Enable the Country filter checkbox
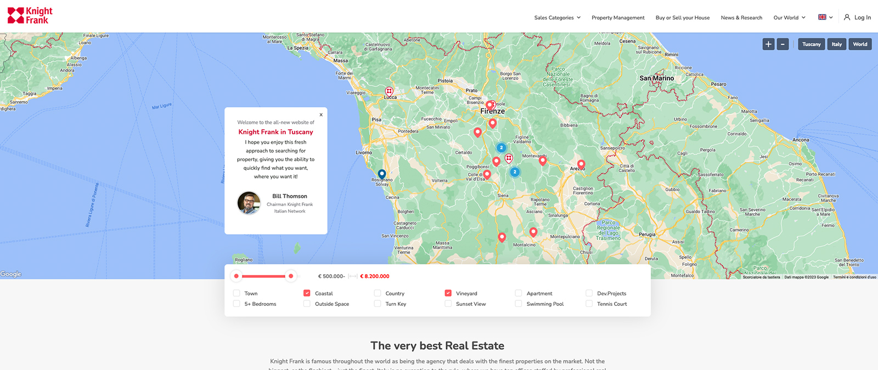Viewport: 878px width, 370px height. click(378, 293)
